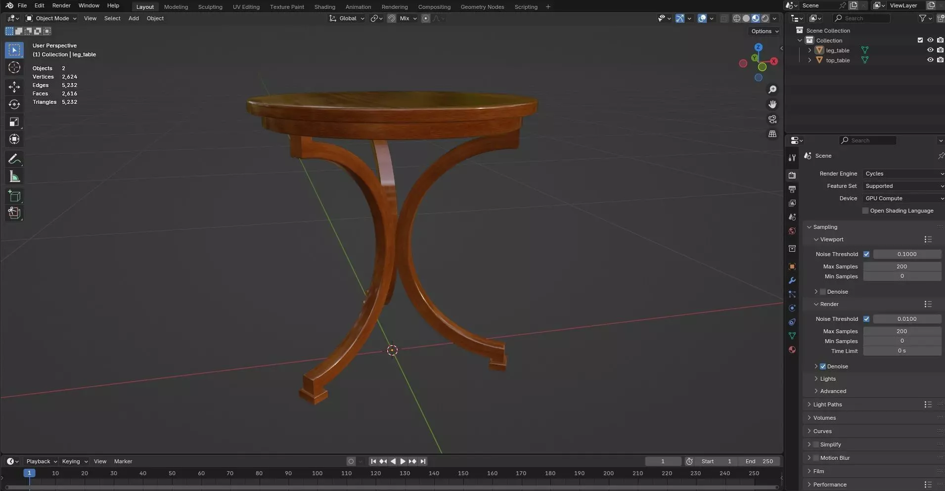Expand leg_table in outliner
Viewport: 945px width, 491px height.
pos(810,50)
